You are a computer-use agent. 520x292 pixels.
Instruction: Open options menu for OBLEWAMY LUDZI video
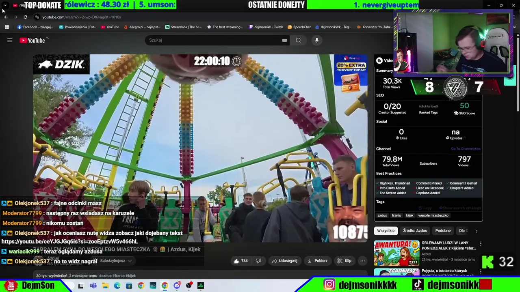point(481,244)
